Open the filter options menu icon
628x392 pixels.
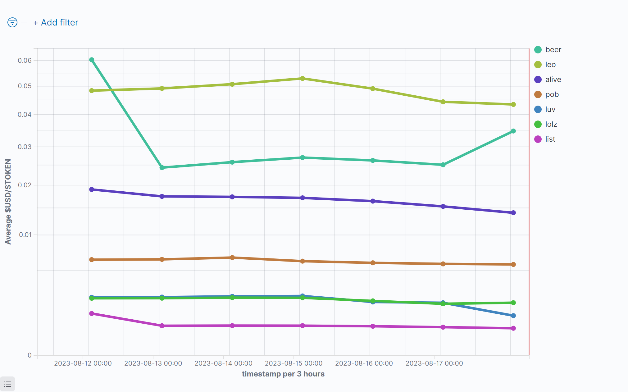point(12,22)
